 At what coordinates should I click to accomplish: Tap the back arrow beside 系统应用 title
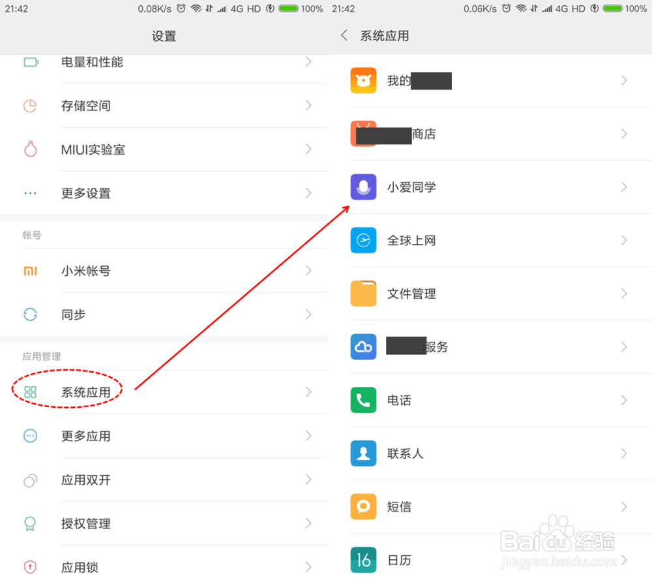click(x=344, y=35)
